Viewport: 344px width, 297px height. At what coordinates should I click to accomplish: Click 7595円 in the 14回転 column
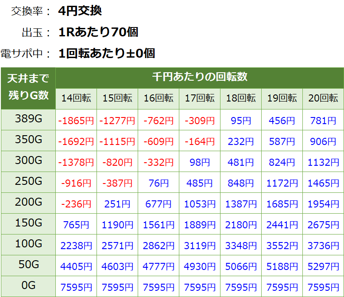(76, 286)
